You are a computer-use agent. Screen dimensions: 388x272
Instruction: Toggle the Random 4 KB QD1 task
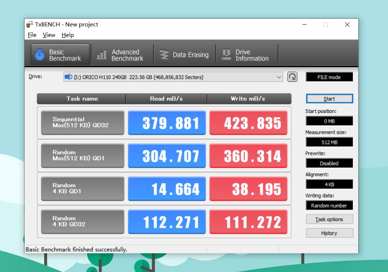click(x=82, y=188)
